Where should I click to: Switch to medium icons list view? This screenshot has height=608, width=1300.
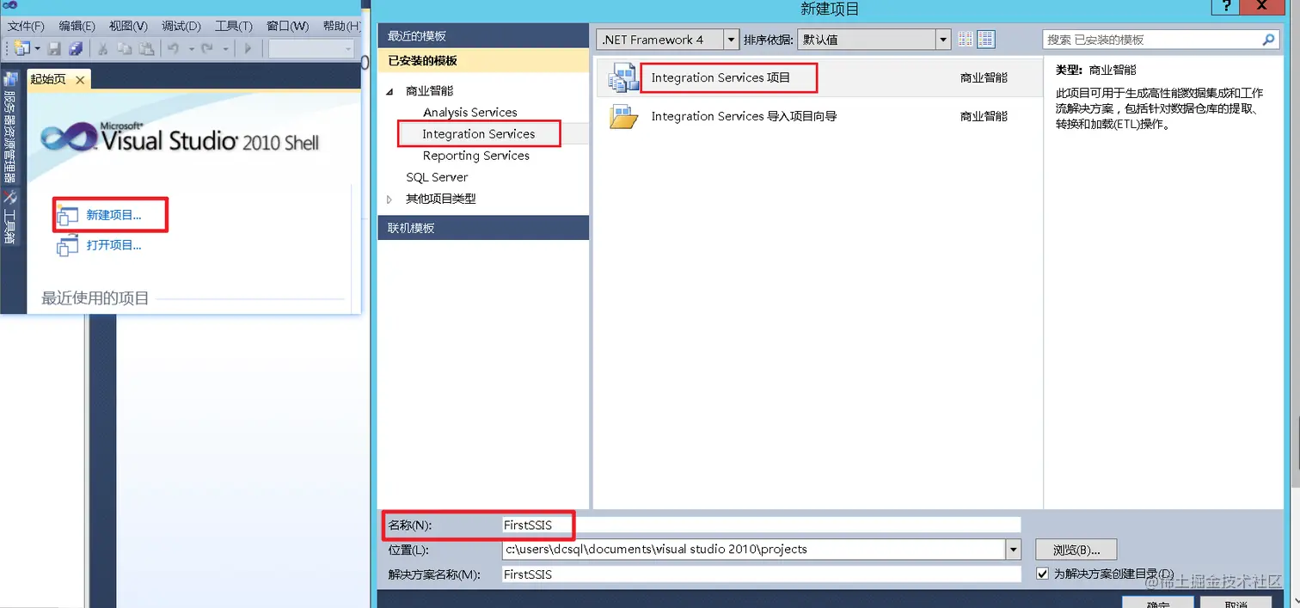[985, 40]
